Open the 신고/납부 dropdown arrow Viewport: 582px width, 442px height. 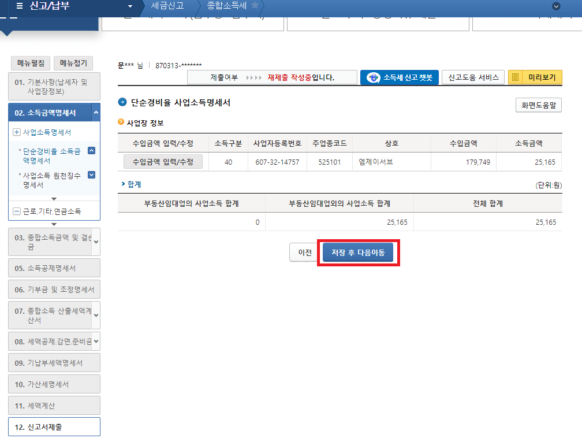(130, 6)
